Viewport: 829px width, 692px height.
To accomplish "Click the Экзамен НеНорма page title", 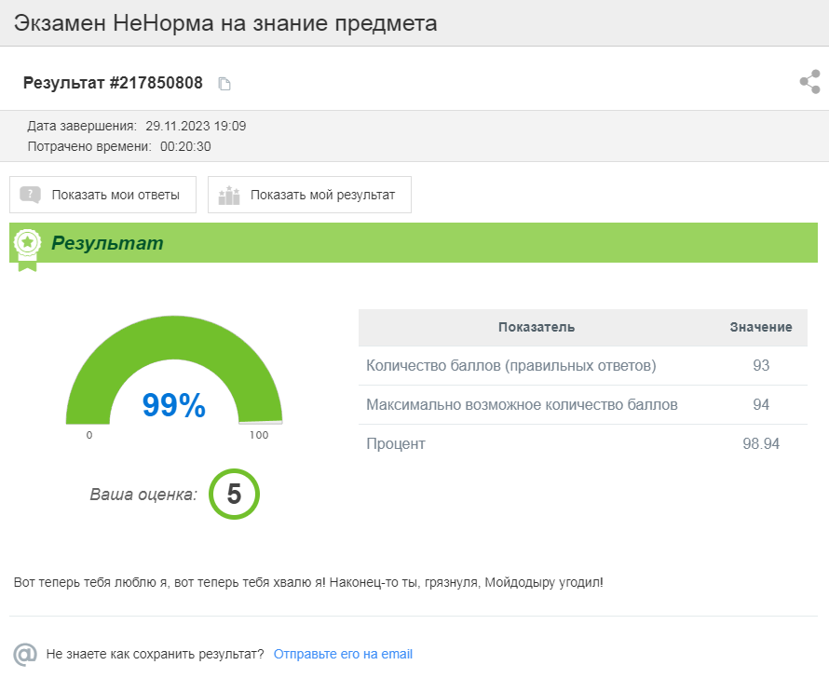I will click(225, 23).
